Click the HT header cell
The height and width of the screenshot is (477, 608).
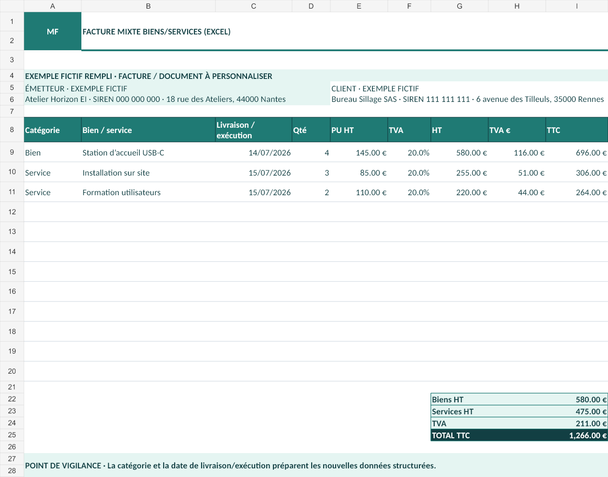pos(460,130)
